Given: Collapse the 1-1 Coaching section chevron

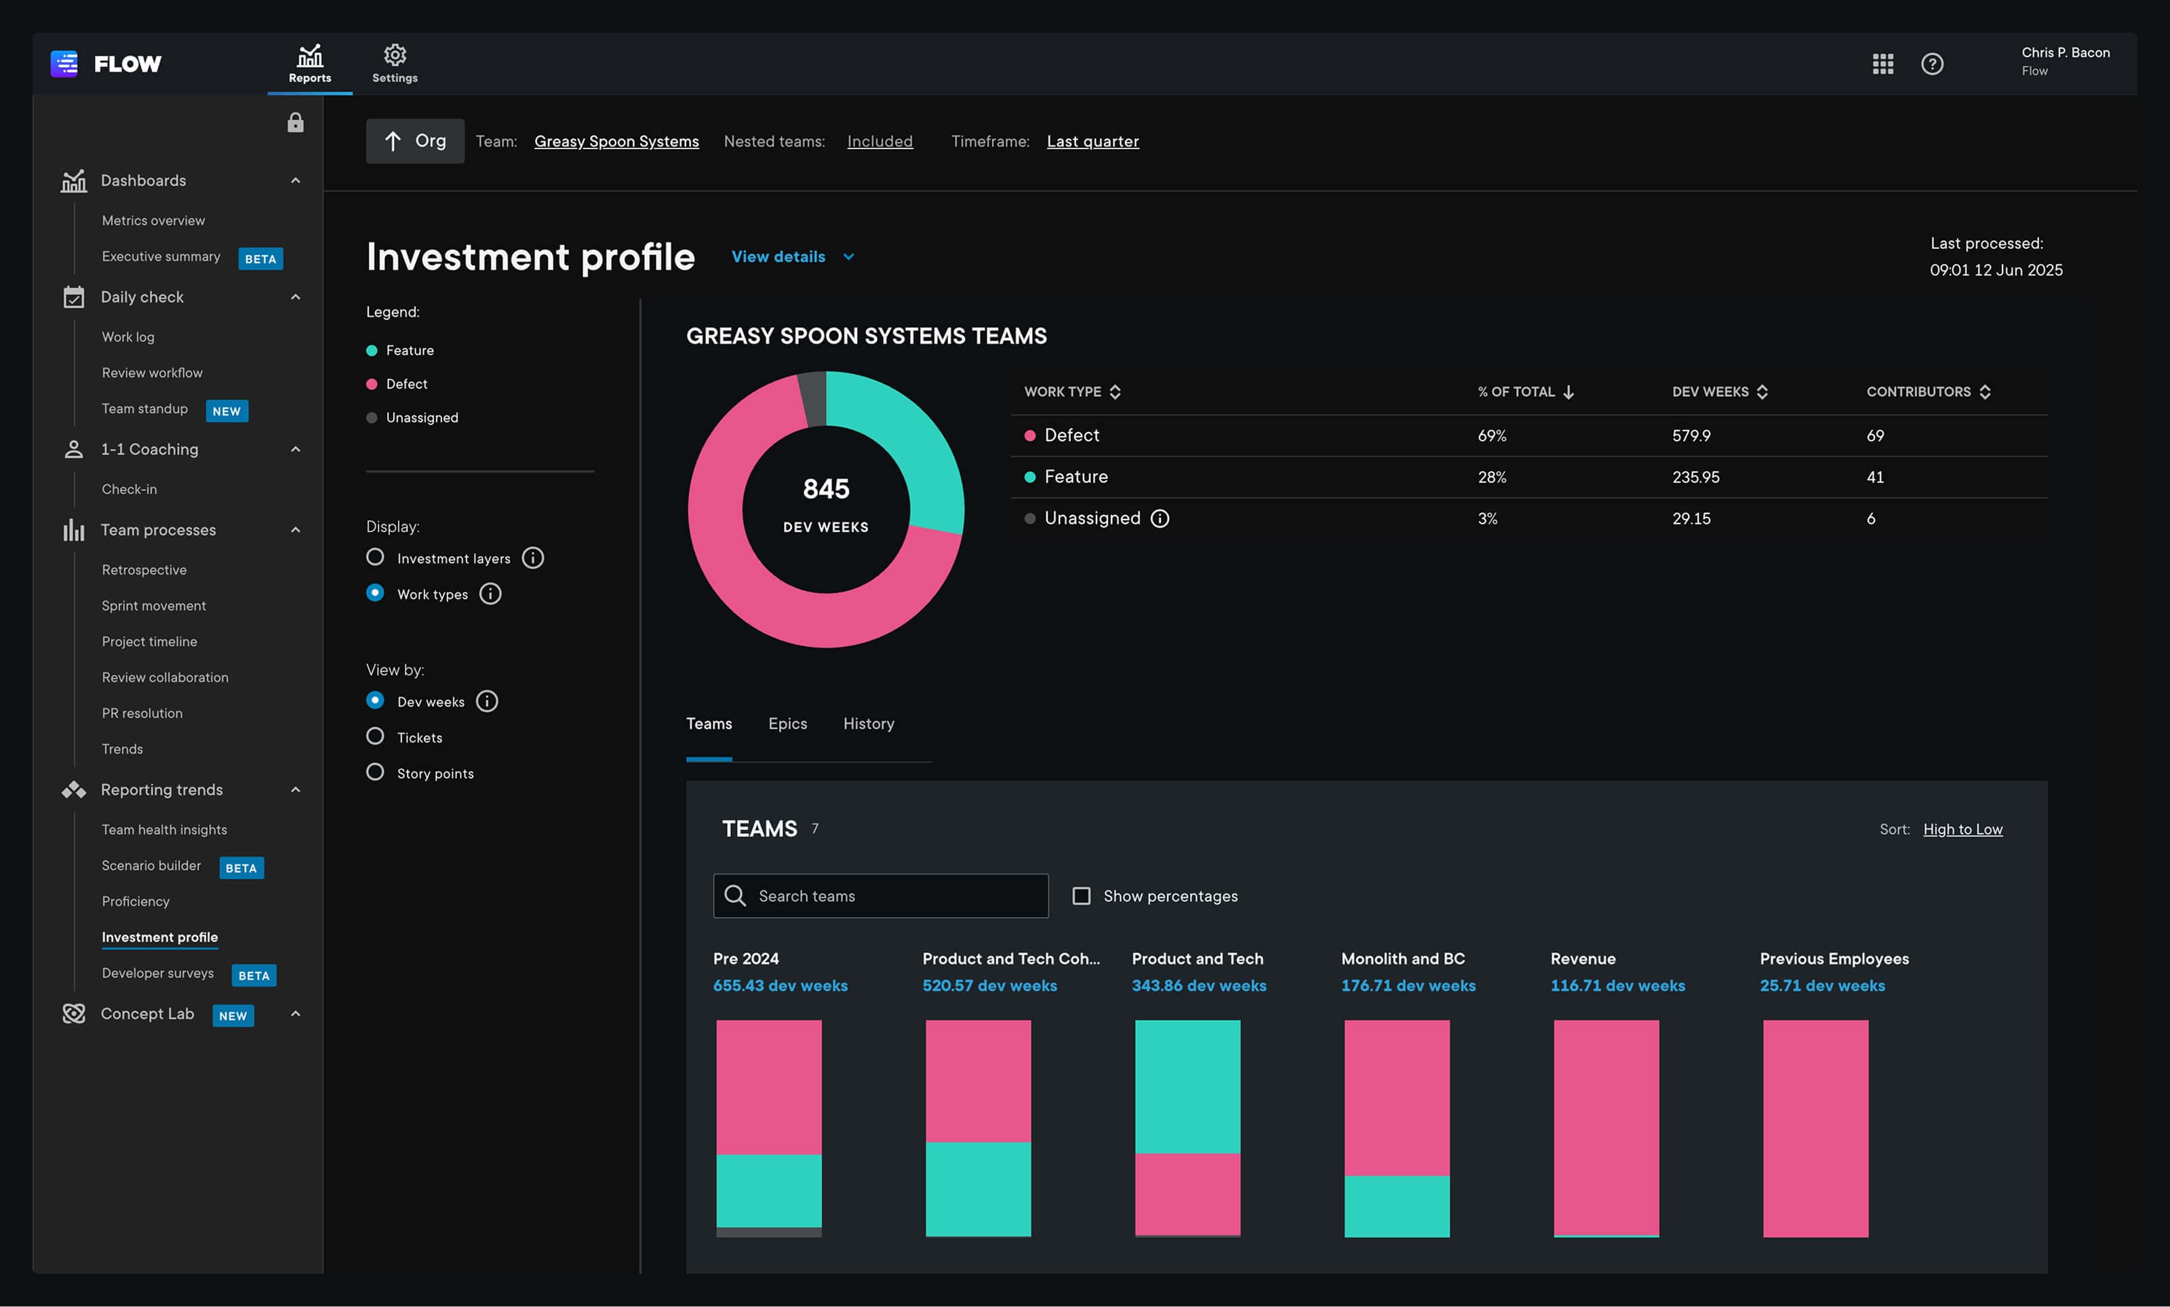Looking at the screenshot, I should click(296, 449).
